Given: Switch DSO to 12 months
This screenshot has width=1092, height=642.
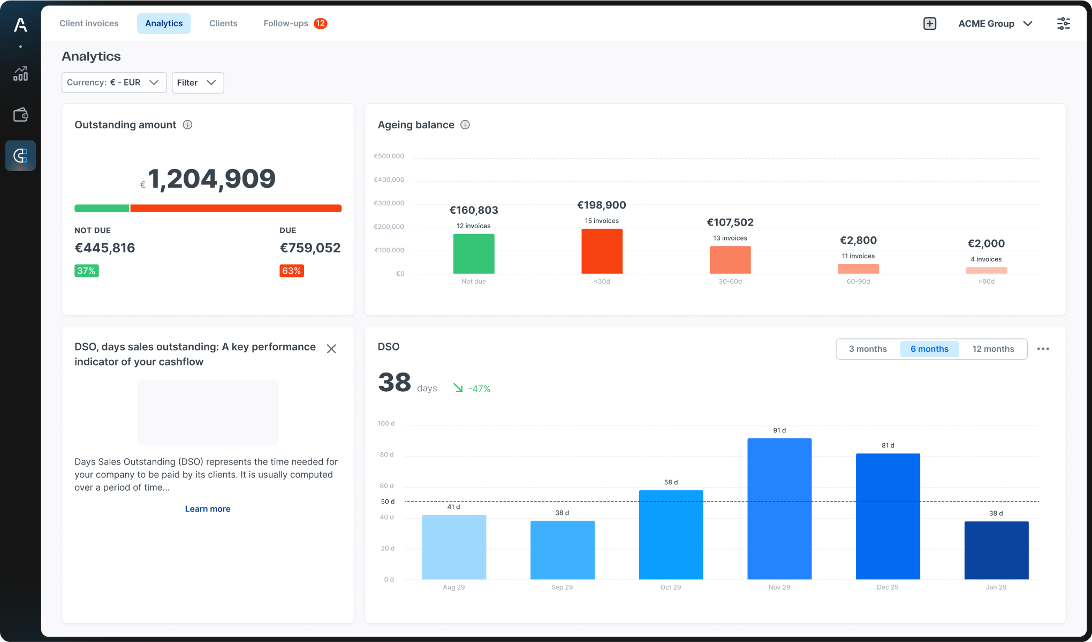Looking at the screenshot, I should (993, 349).
